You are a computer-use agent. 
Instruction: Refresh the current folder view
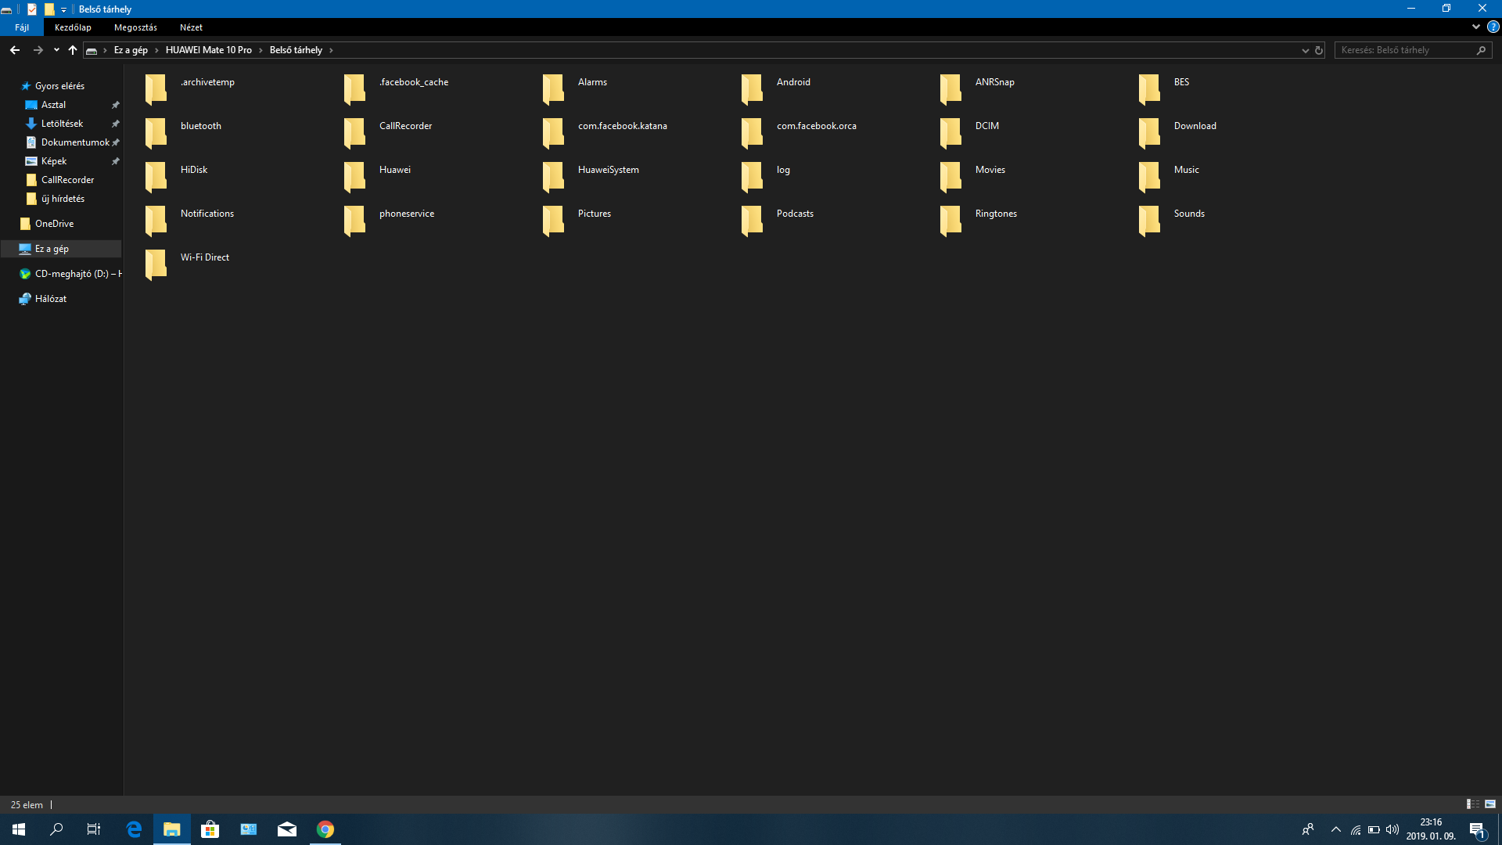tap(1319, 50)
